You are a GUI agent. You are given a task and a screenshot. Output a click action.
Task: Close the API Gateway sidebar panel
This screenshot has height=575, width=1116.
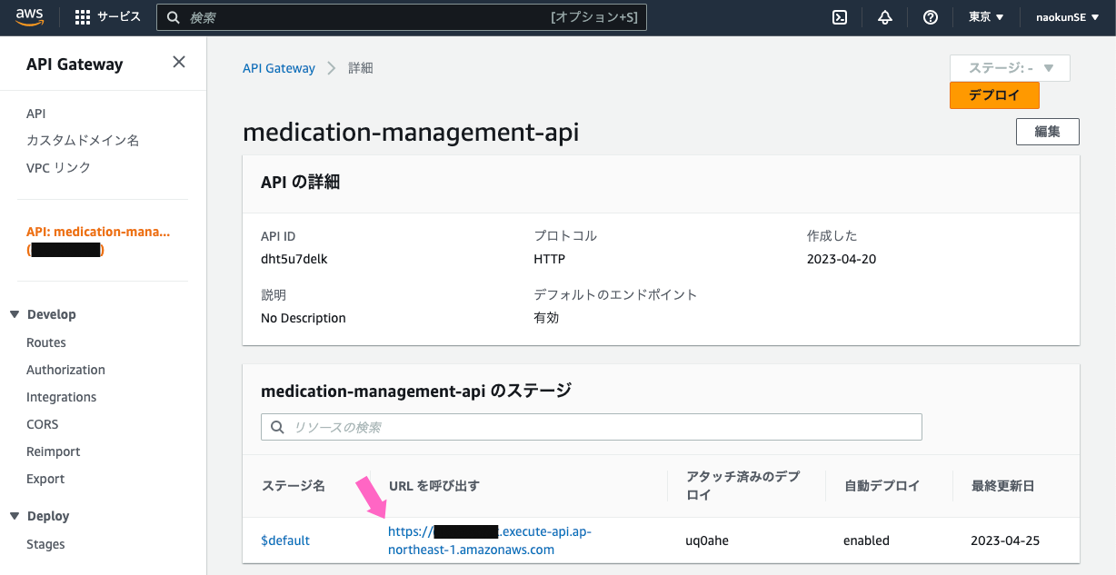click(x=179, y=62)
